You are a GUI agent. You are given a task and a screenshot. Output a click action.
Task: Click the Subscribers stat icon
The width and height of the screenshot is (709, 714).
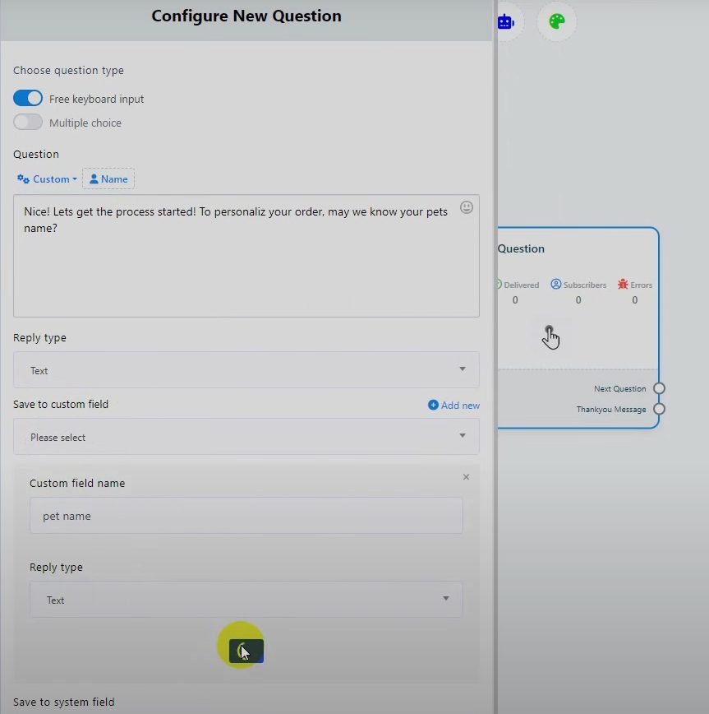pos(556,285)
